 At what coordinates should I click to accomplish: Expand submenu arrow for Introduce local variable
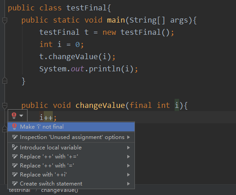[129, 148]
